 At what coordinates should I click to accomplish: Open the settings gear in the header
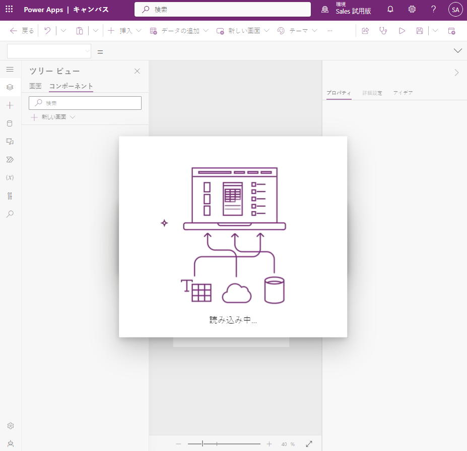(x=412, y=9)
